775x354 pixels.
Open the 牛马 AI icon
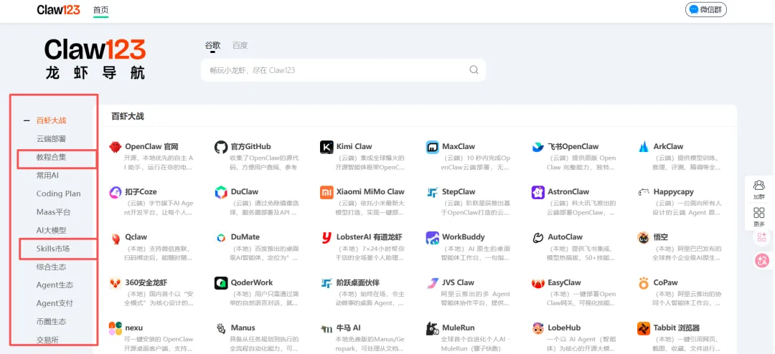(x=327, y=328)
